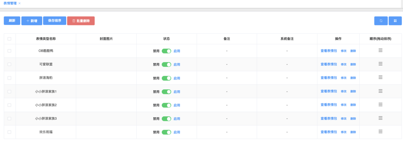Toggle the status switch for OB酷酷鸭

click(x=166, y=51)
